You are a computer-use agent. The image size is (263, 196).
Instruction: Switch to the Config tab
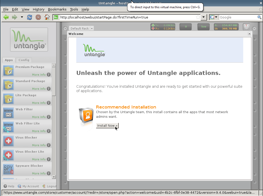coord(24,60)
